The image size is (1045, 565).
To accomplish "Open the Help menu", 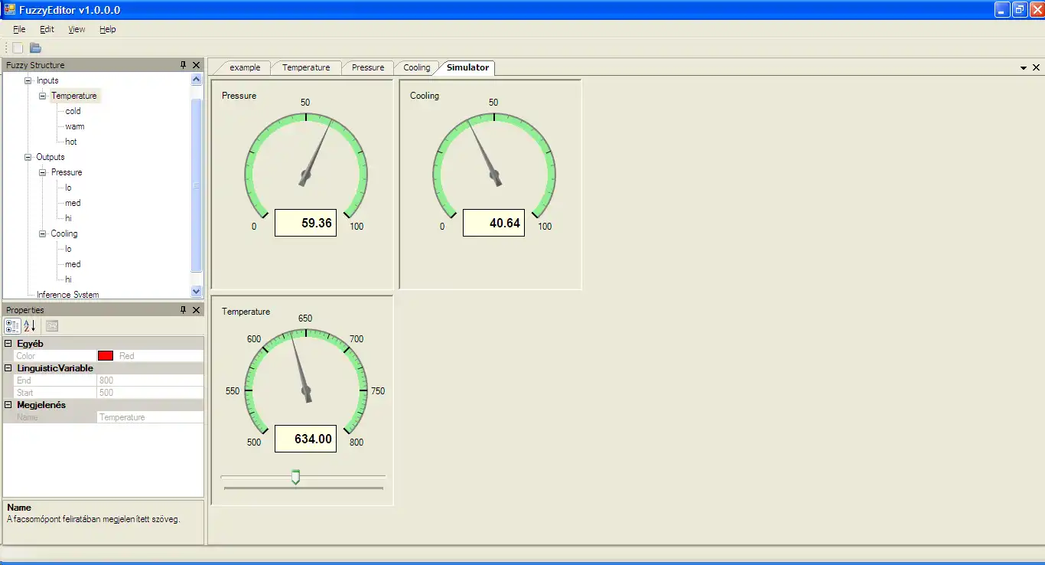I will (x=108, y=29).
